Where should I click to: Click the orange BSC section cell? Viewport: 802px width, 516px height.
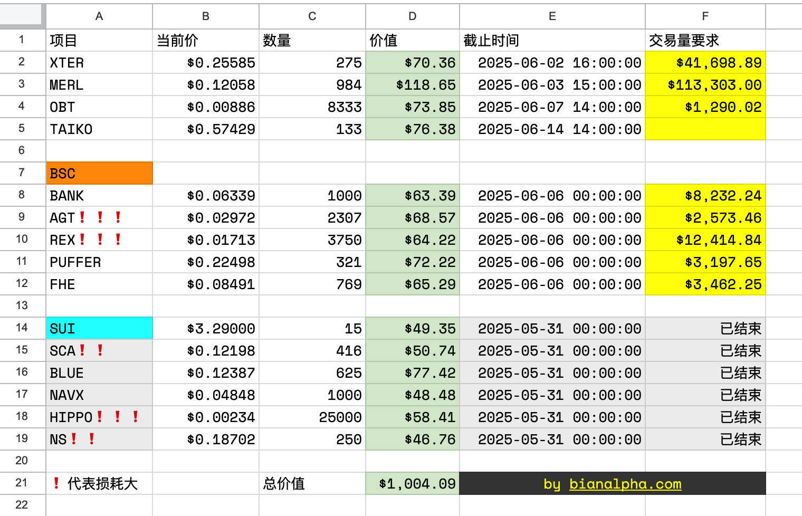click(99, 173)
